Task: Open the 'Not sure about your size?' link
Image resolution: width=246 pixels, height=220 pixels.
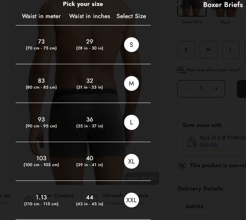Action: (213, 70)
